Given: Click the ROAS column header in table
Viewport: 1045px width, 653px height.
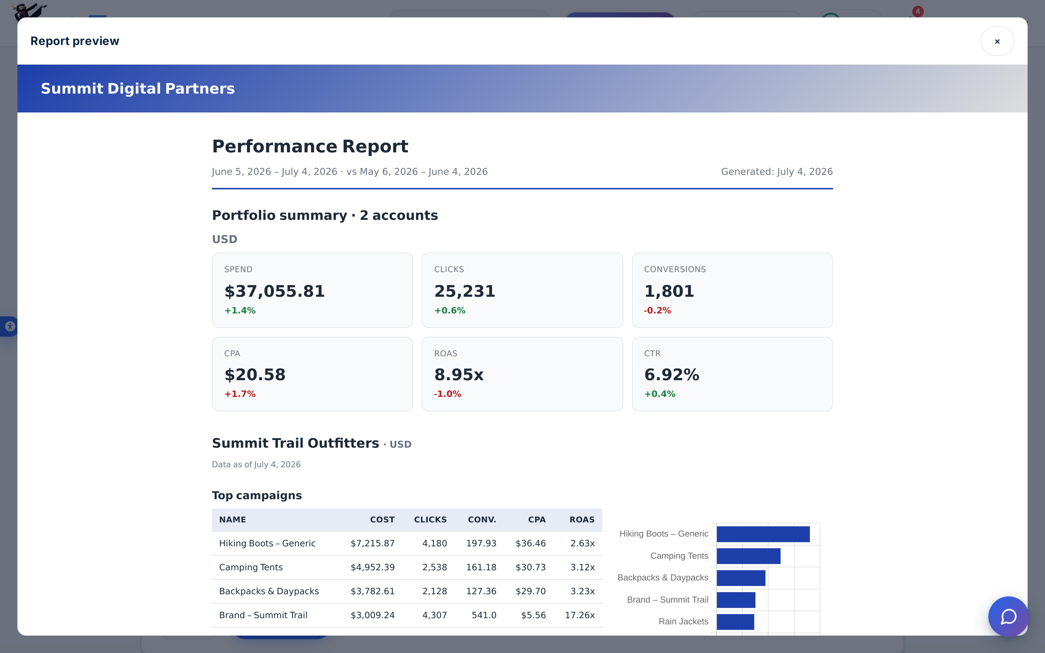Looking at the screenshot, I should [x=582, y=519].
